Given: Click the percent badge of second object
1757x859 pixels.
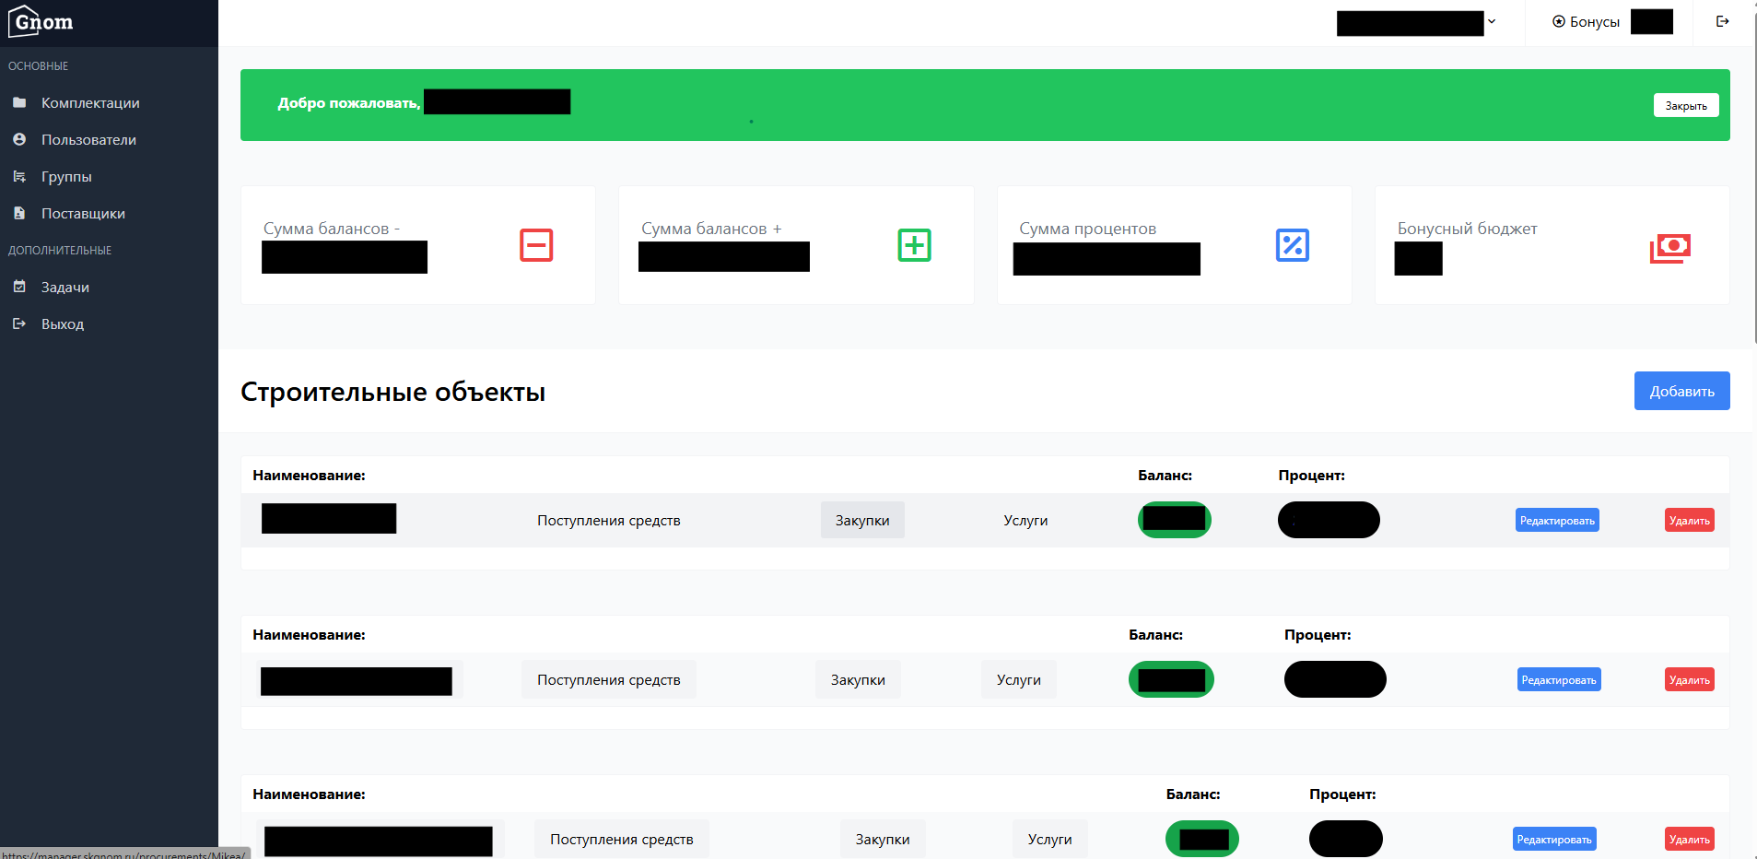Looking at the screenshot, I should pos(1335,679).
